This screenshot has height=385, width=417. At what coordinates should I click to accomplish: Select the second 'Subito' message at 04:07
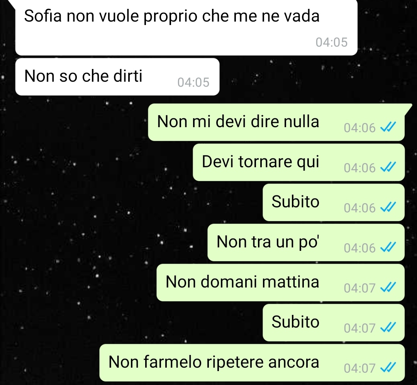tap(334, 323)
